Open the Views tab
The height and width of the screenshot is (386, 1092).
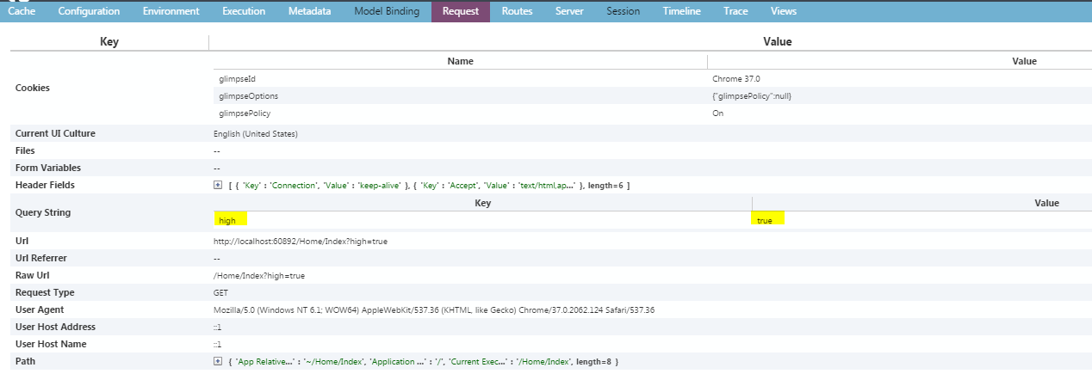784,11
